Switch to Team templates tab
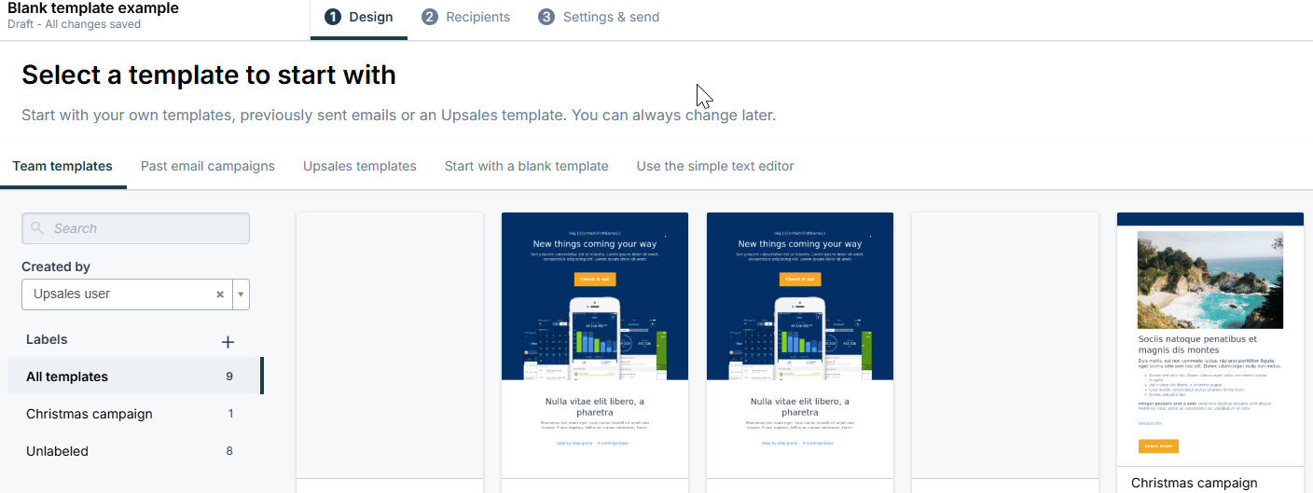This screenshot has width=1313, height=493. click(62, 166)
